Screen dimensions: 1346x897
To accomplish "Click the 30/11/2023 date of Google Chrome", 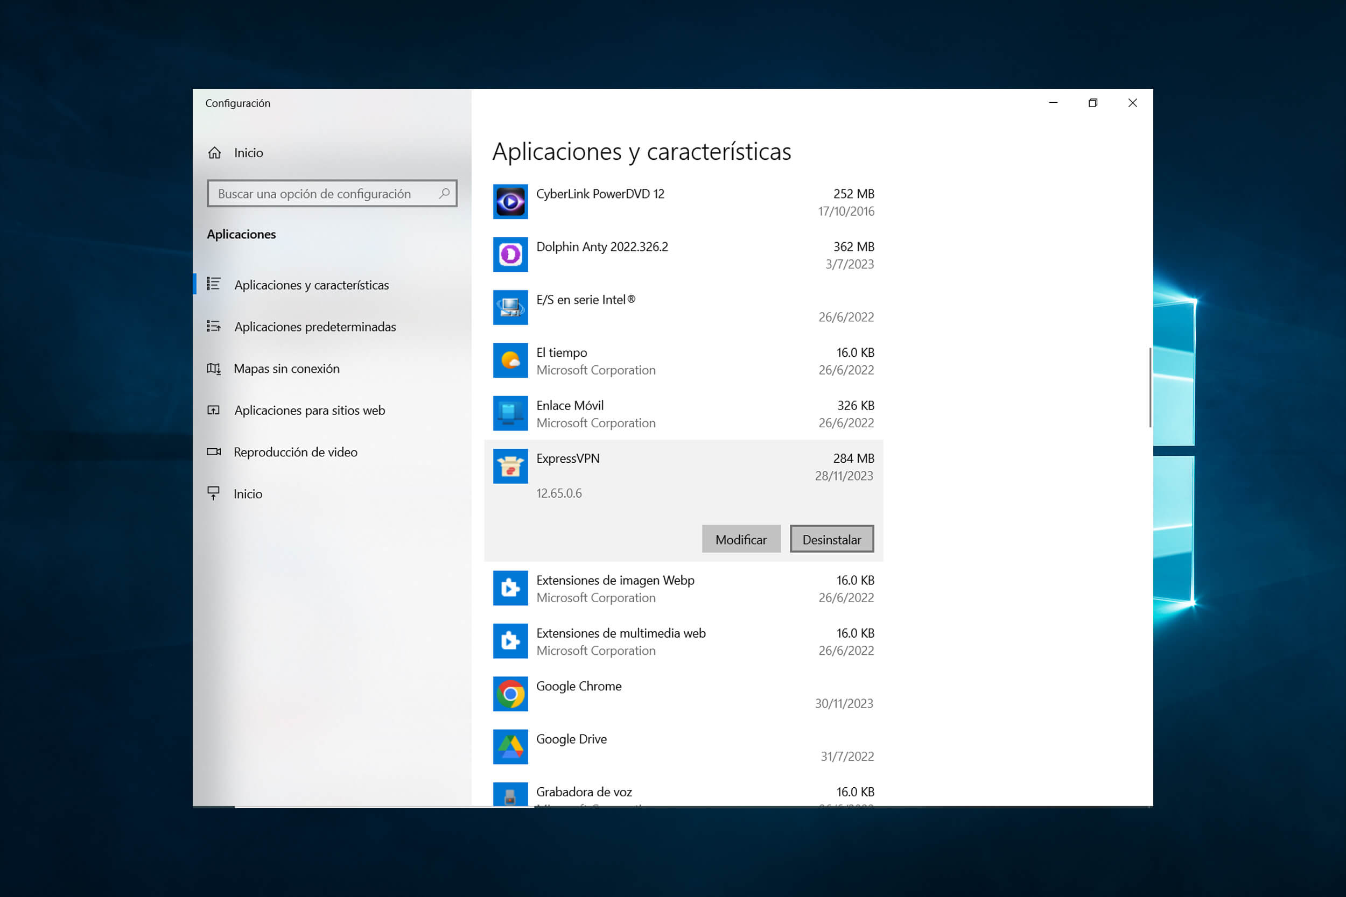I will pos(844,704).
